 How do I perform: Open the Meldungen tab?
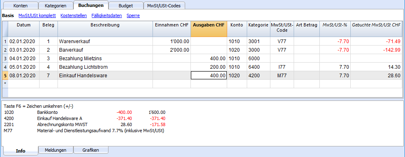pos(55,150)
